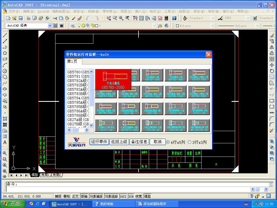Switch to the 布局1 layout tab
The image size is (277, 208).
coord(45,175)
